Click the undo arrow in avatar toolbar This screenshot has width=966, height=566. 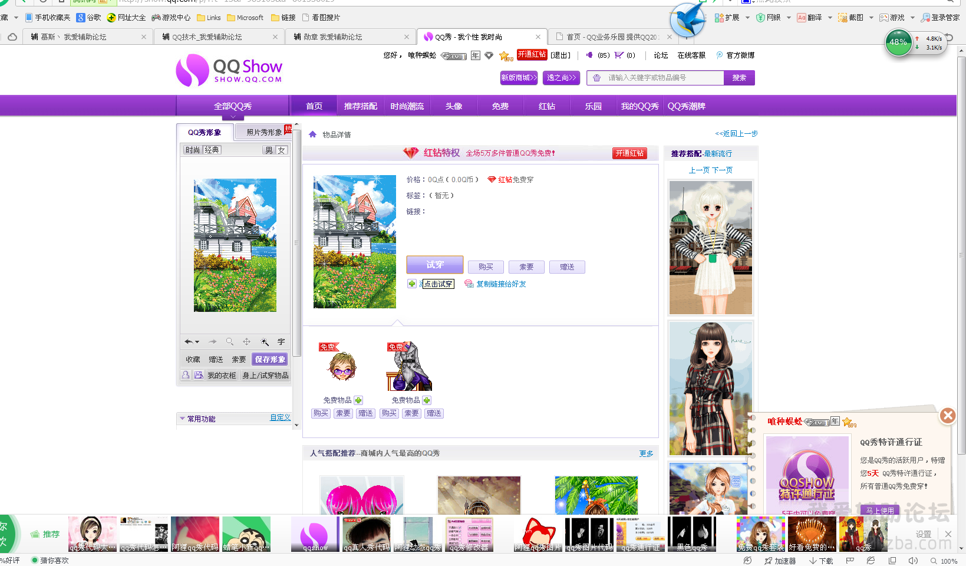coord(189,342)
